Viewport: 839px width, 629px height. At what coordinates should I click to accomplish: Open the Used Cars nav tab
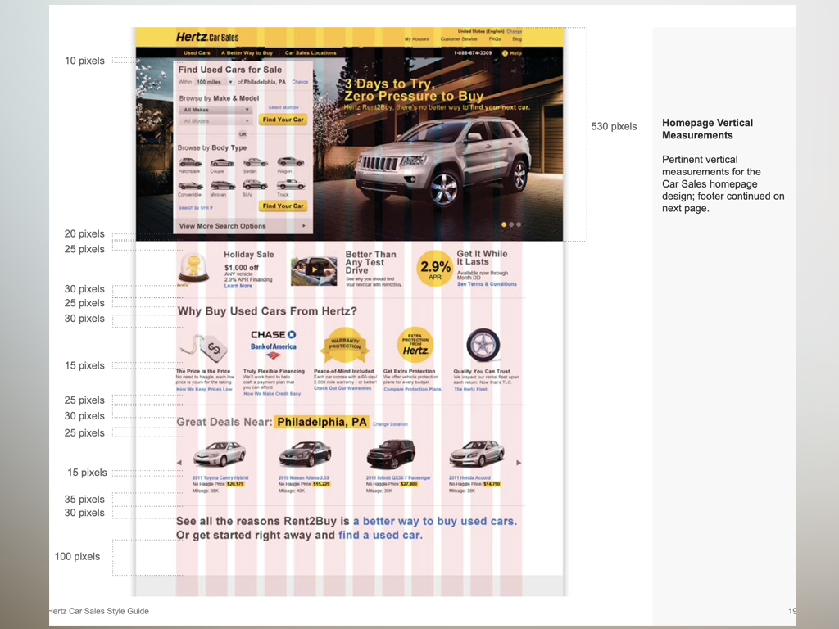197,53
